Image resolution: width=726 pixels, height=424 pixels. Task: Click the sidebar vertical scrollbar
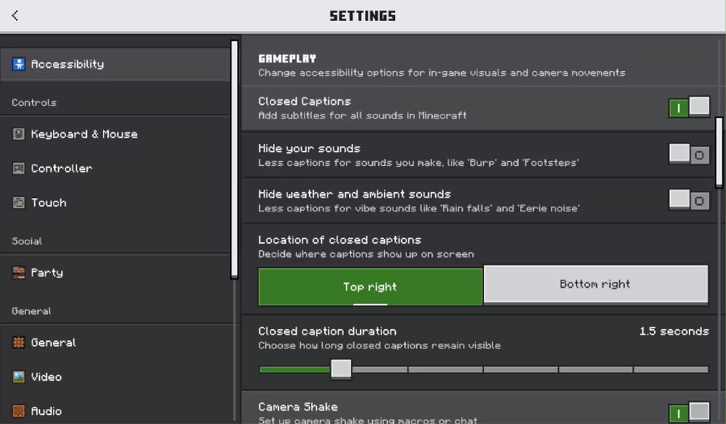tap(234, 159)
